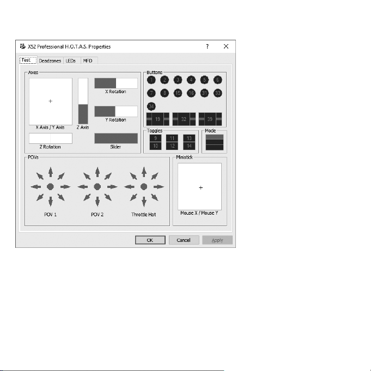The width and height of the screenshot is (371, 371).
Task: Click button indicator 34
Action: (151, 106)
